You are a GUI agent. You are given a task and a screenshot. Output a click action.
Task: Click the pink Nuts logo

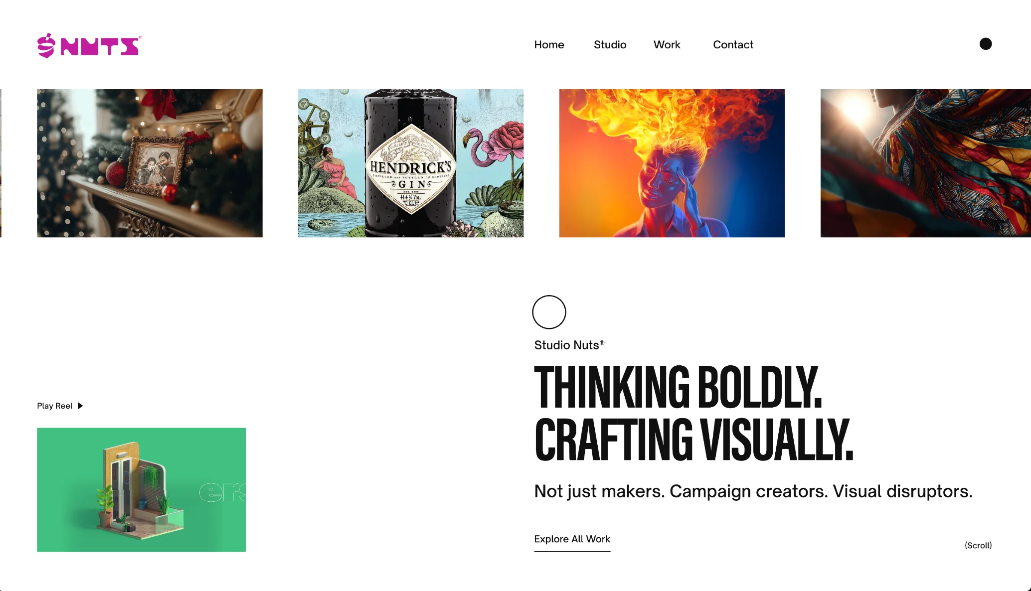coord(89,46)
